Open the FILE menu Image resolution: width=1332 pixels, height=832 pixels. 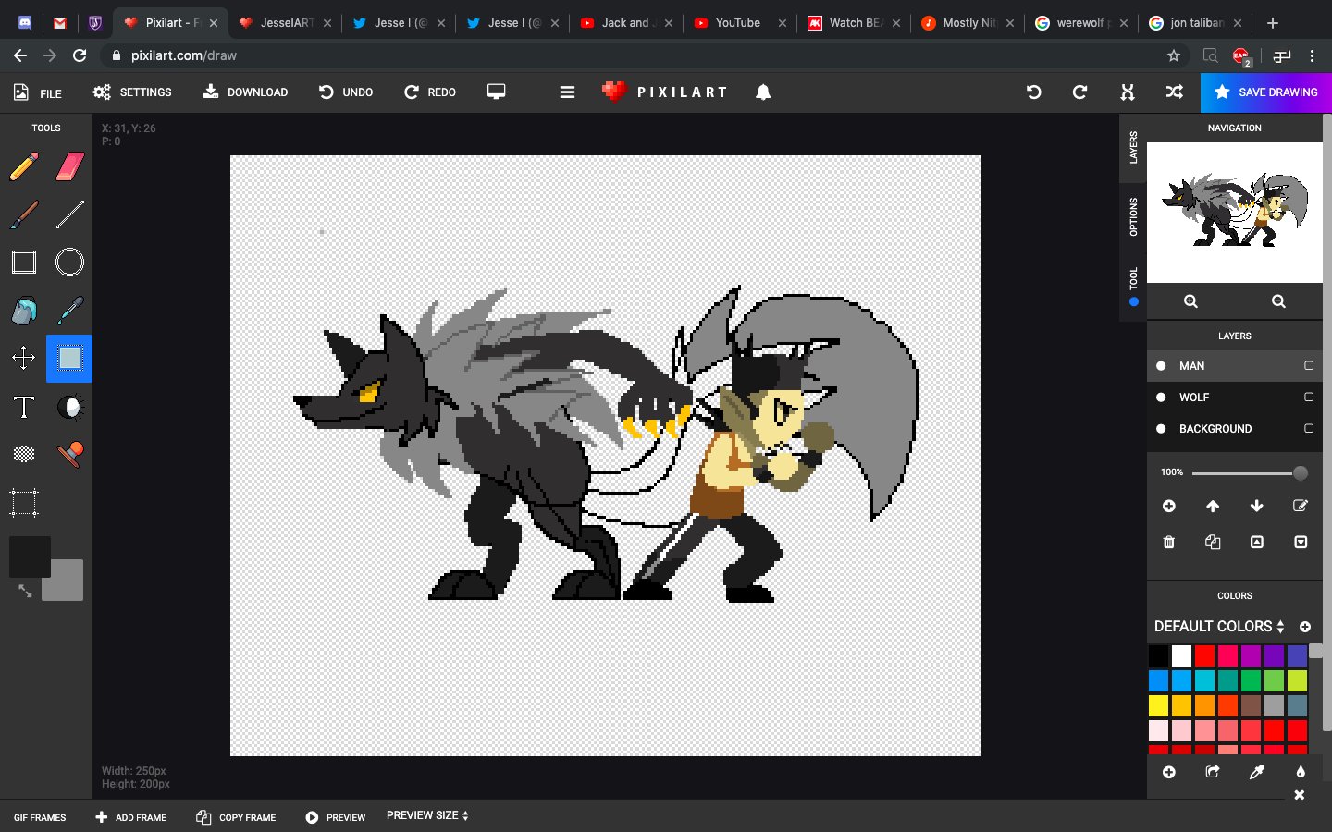click(38, 92)
